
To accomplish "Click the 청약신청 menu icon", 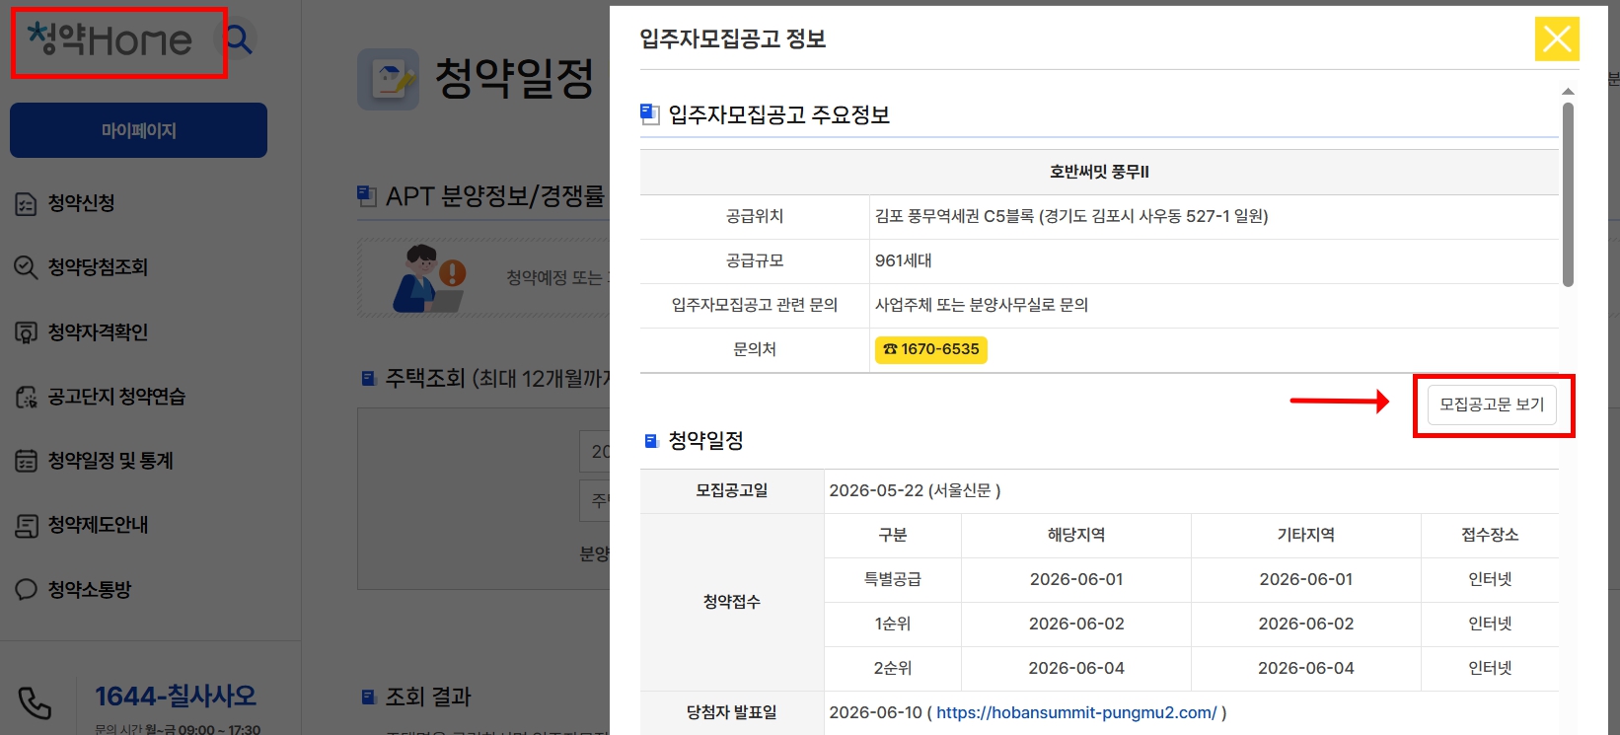I will click(x=26, y=204).
